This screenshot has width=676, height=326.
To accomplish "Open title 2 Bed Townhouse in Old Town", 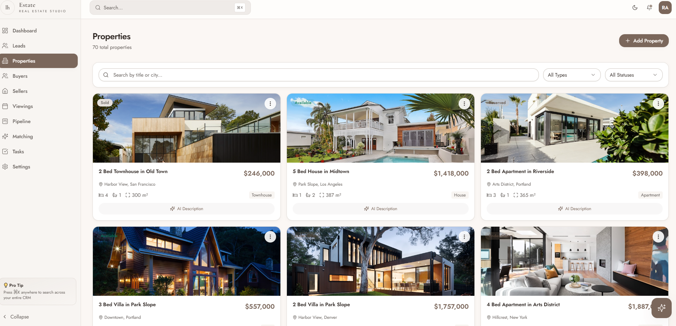I will [133, 171].
